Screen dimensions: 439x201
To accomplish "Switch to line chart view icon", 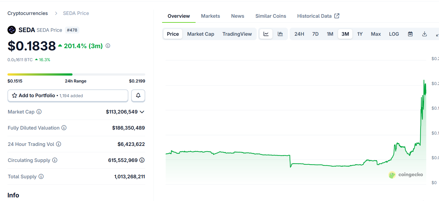I will 266,34.
